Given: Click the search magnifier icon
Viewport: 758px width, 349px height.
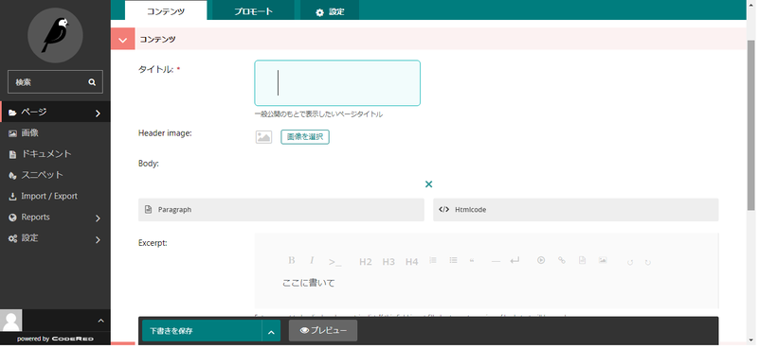Looking at the screenshot, I should [92, 82].
